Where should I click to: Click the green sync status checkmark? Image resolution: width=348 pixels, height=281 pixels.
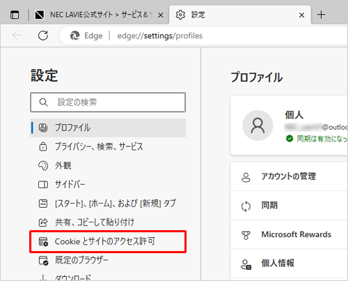pos(290,139)
